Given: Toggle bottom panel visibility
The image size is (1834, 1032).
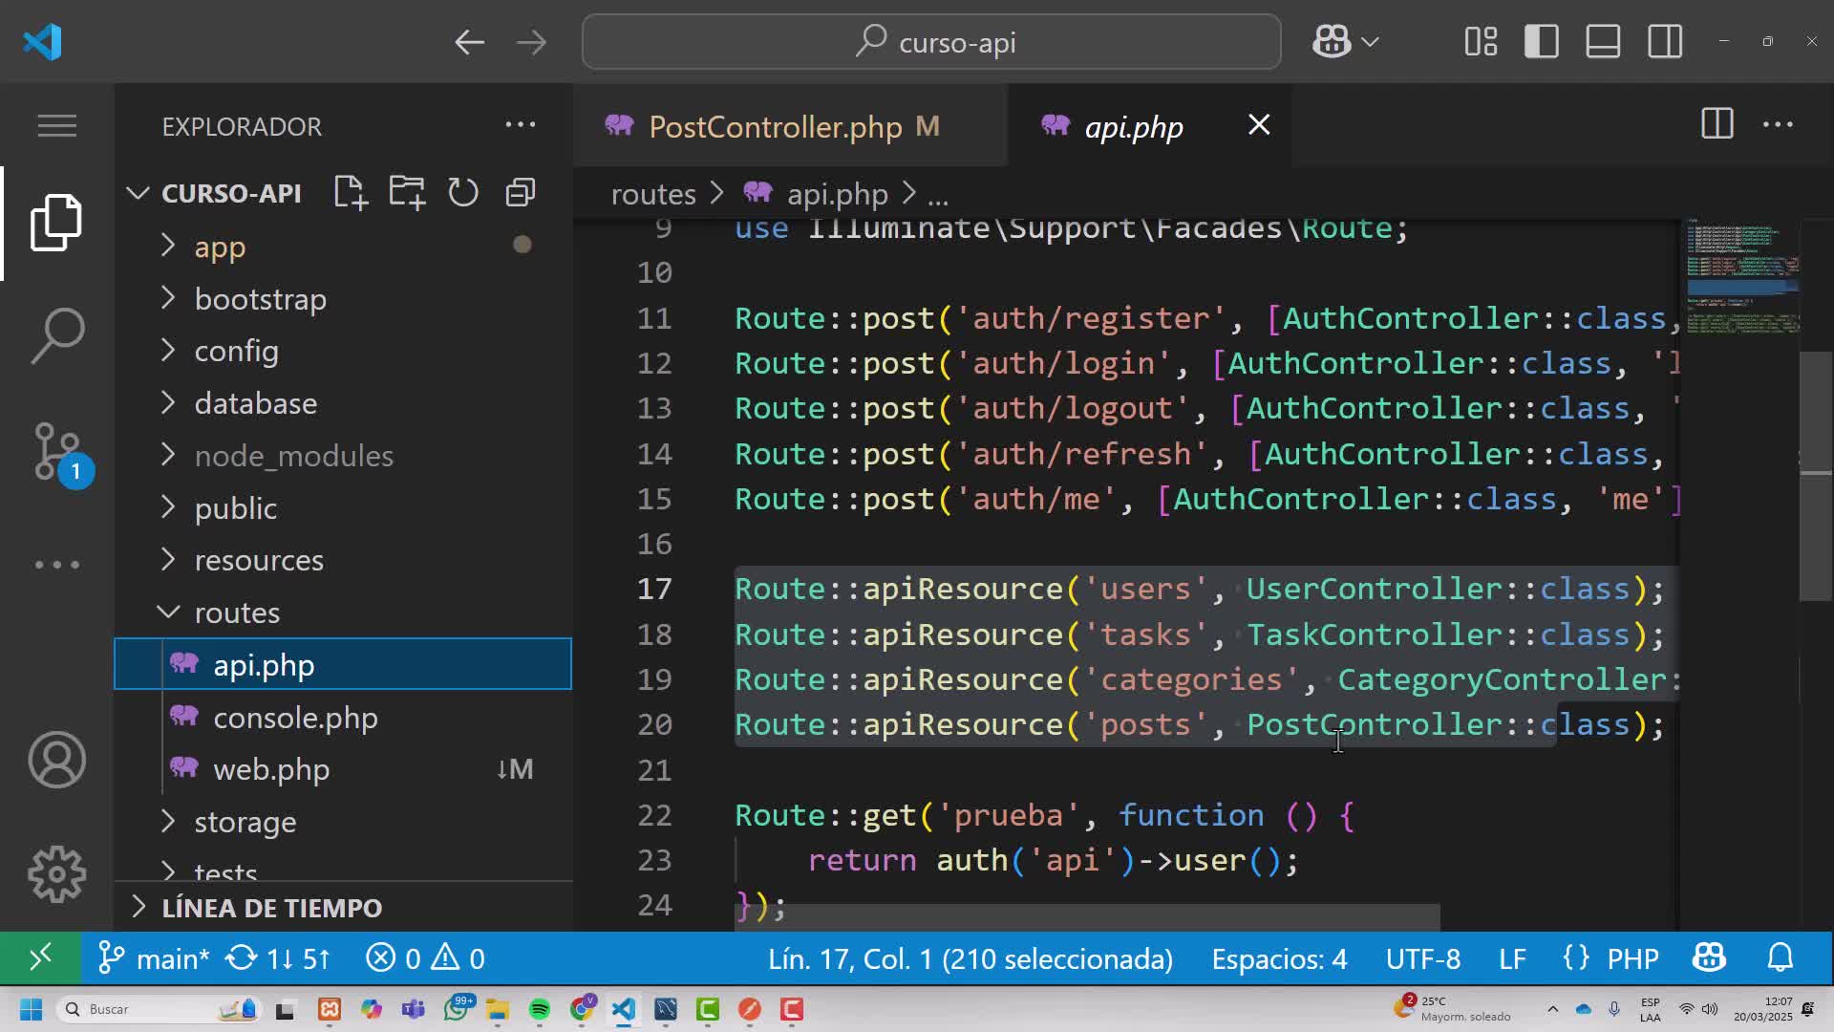Looking at the screenshot, I should pos(1603,42).
